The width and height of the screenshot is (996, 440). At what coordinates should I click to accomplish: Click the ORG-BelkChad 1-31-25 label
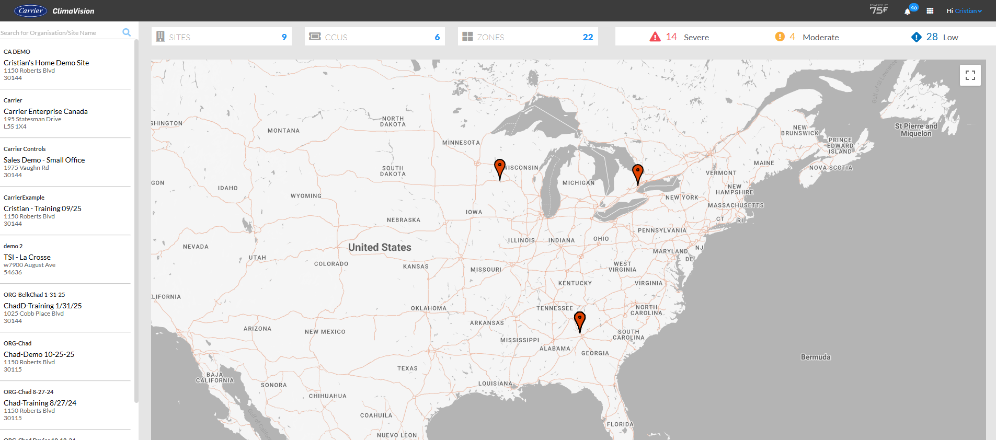click(35, 295)
